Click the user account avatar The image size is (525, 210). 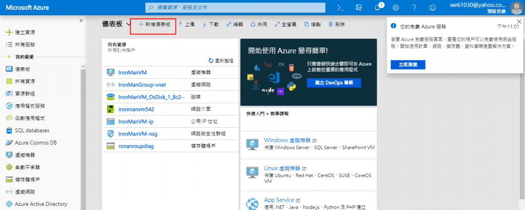pyautogui.click(x=516, y=8)
